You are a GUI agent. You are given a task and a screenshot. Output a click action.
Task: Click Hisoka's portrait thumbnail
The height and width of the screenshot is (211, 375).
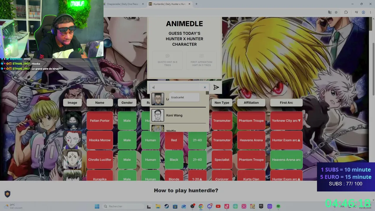[72, 140]
